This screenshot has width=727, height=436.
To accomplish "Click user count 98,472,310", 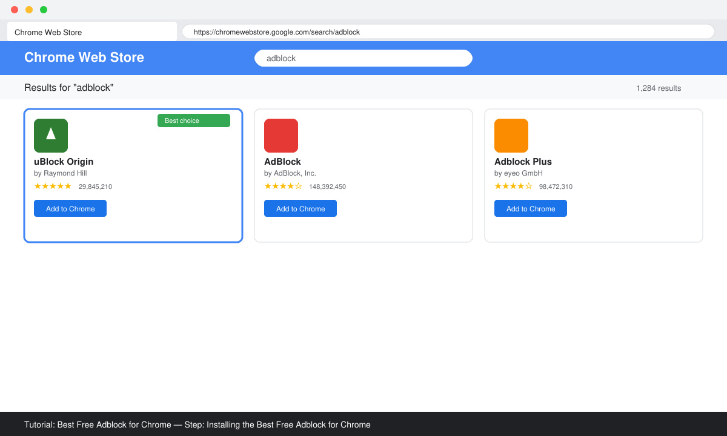I will [x=556, y=187].
